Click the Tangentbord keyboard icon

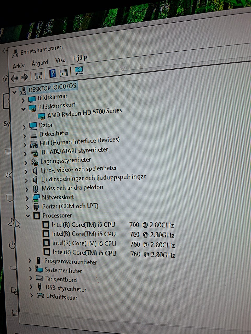pyautogui.click(x=39, y=278)
